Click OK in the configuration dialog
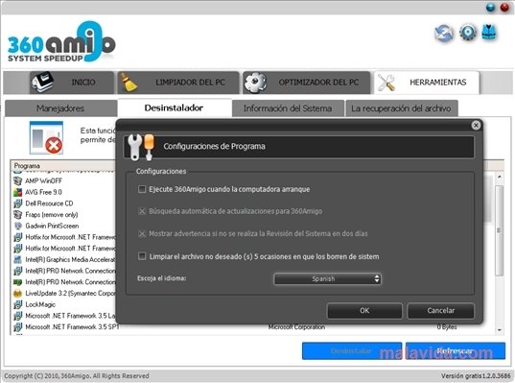The image size is (515, 383). [x=364, y=311]
